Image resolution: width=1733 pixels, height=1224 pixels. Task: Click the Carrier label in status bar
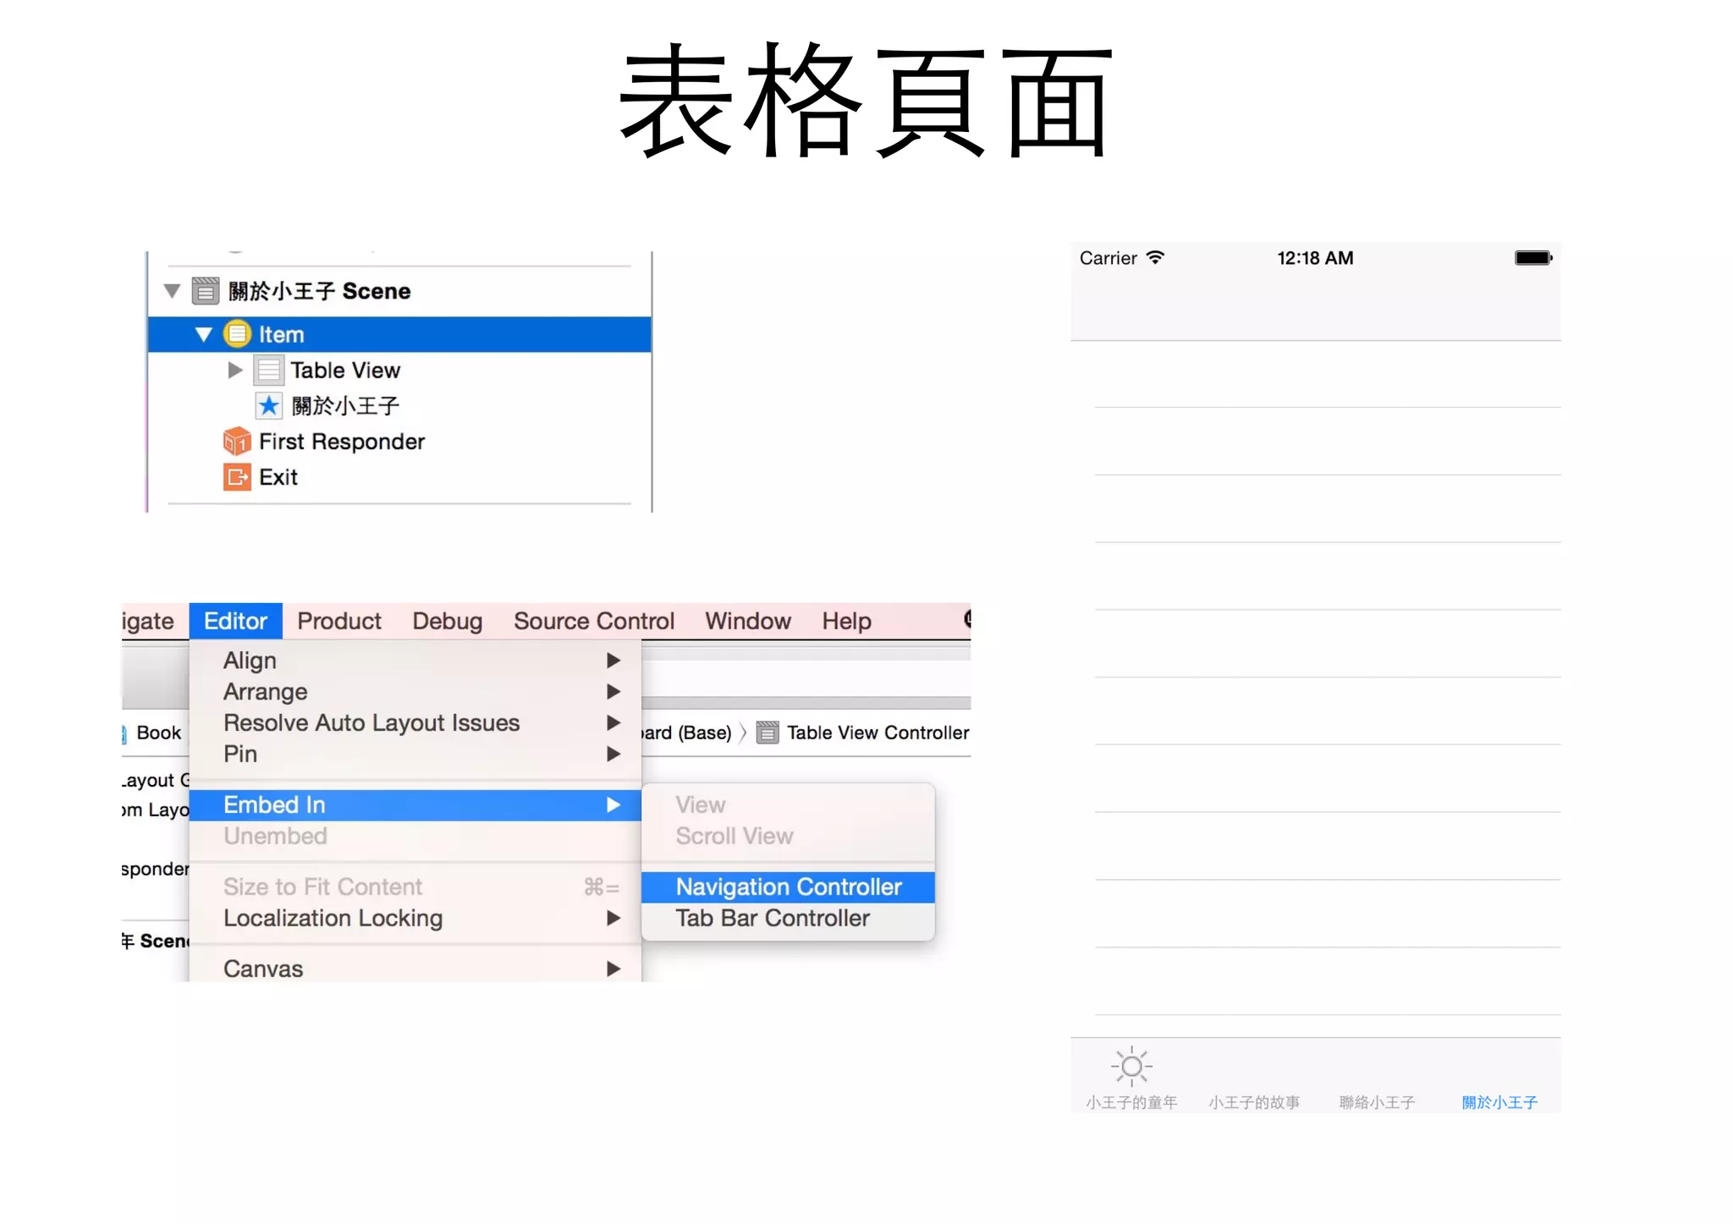tap(1108, 258)
